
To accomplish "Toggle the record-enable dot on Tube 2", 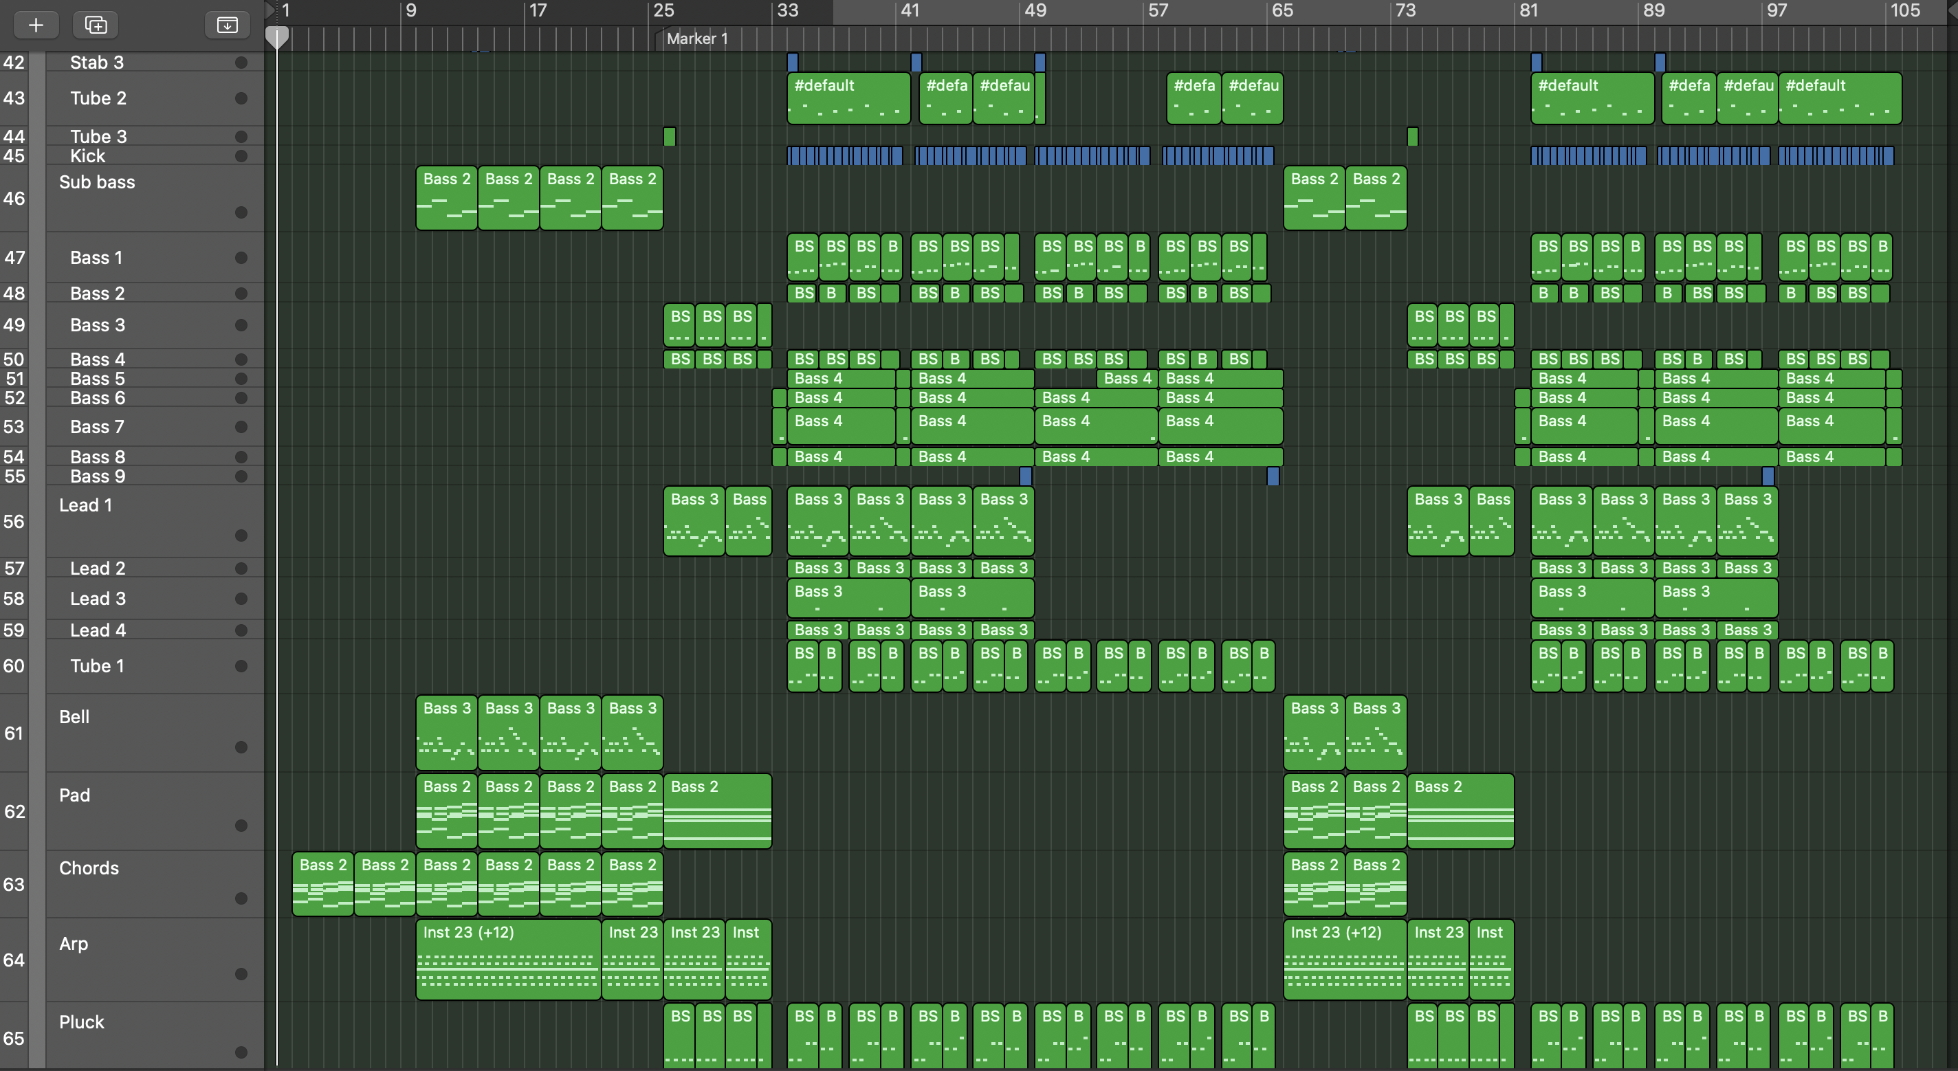I will point(241,98).
